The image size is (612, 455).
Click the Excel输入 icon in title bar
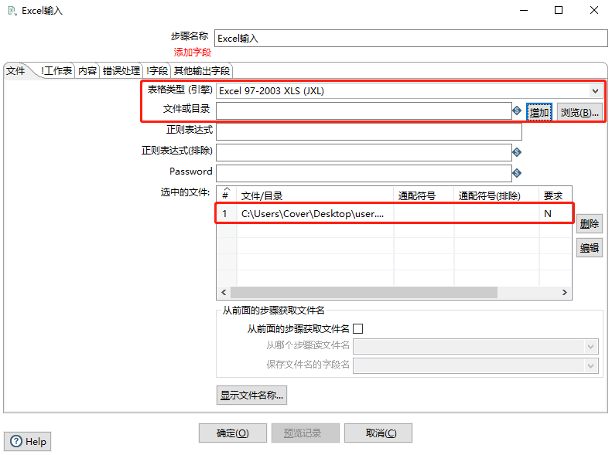coord(11,11)
